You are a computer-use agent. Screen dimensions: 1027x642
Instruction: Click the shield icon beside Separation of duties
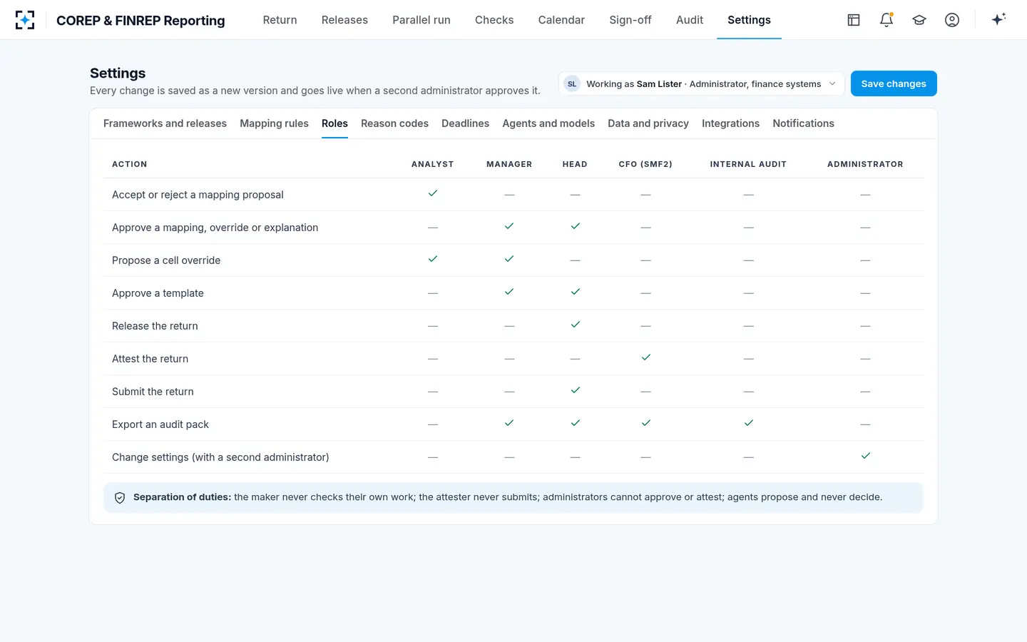click(120, 498)
